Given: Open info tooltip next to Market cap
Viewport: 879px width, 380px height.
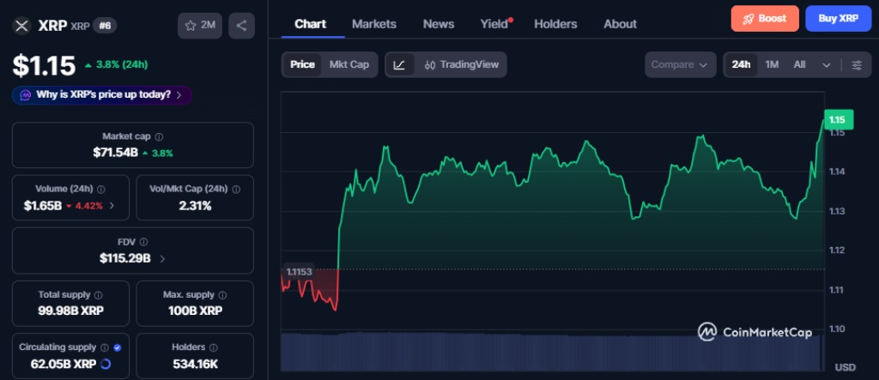Looking at the screenshot, I should click(159, 136).
